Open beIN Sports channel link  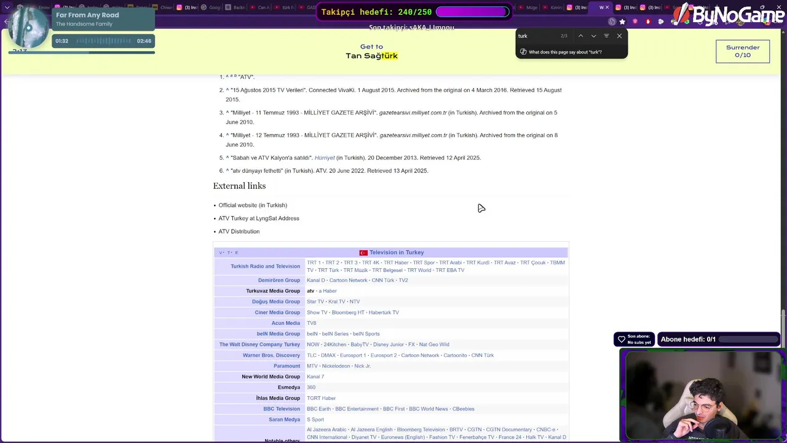click(366, 334)
